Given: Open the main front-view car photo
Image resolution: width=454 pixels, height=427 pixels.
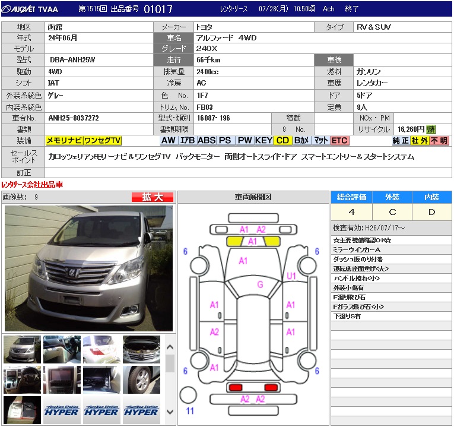Looking at the screenshot, I should tap(88, 268).
